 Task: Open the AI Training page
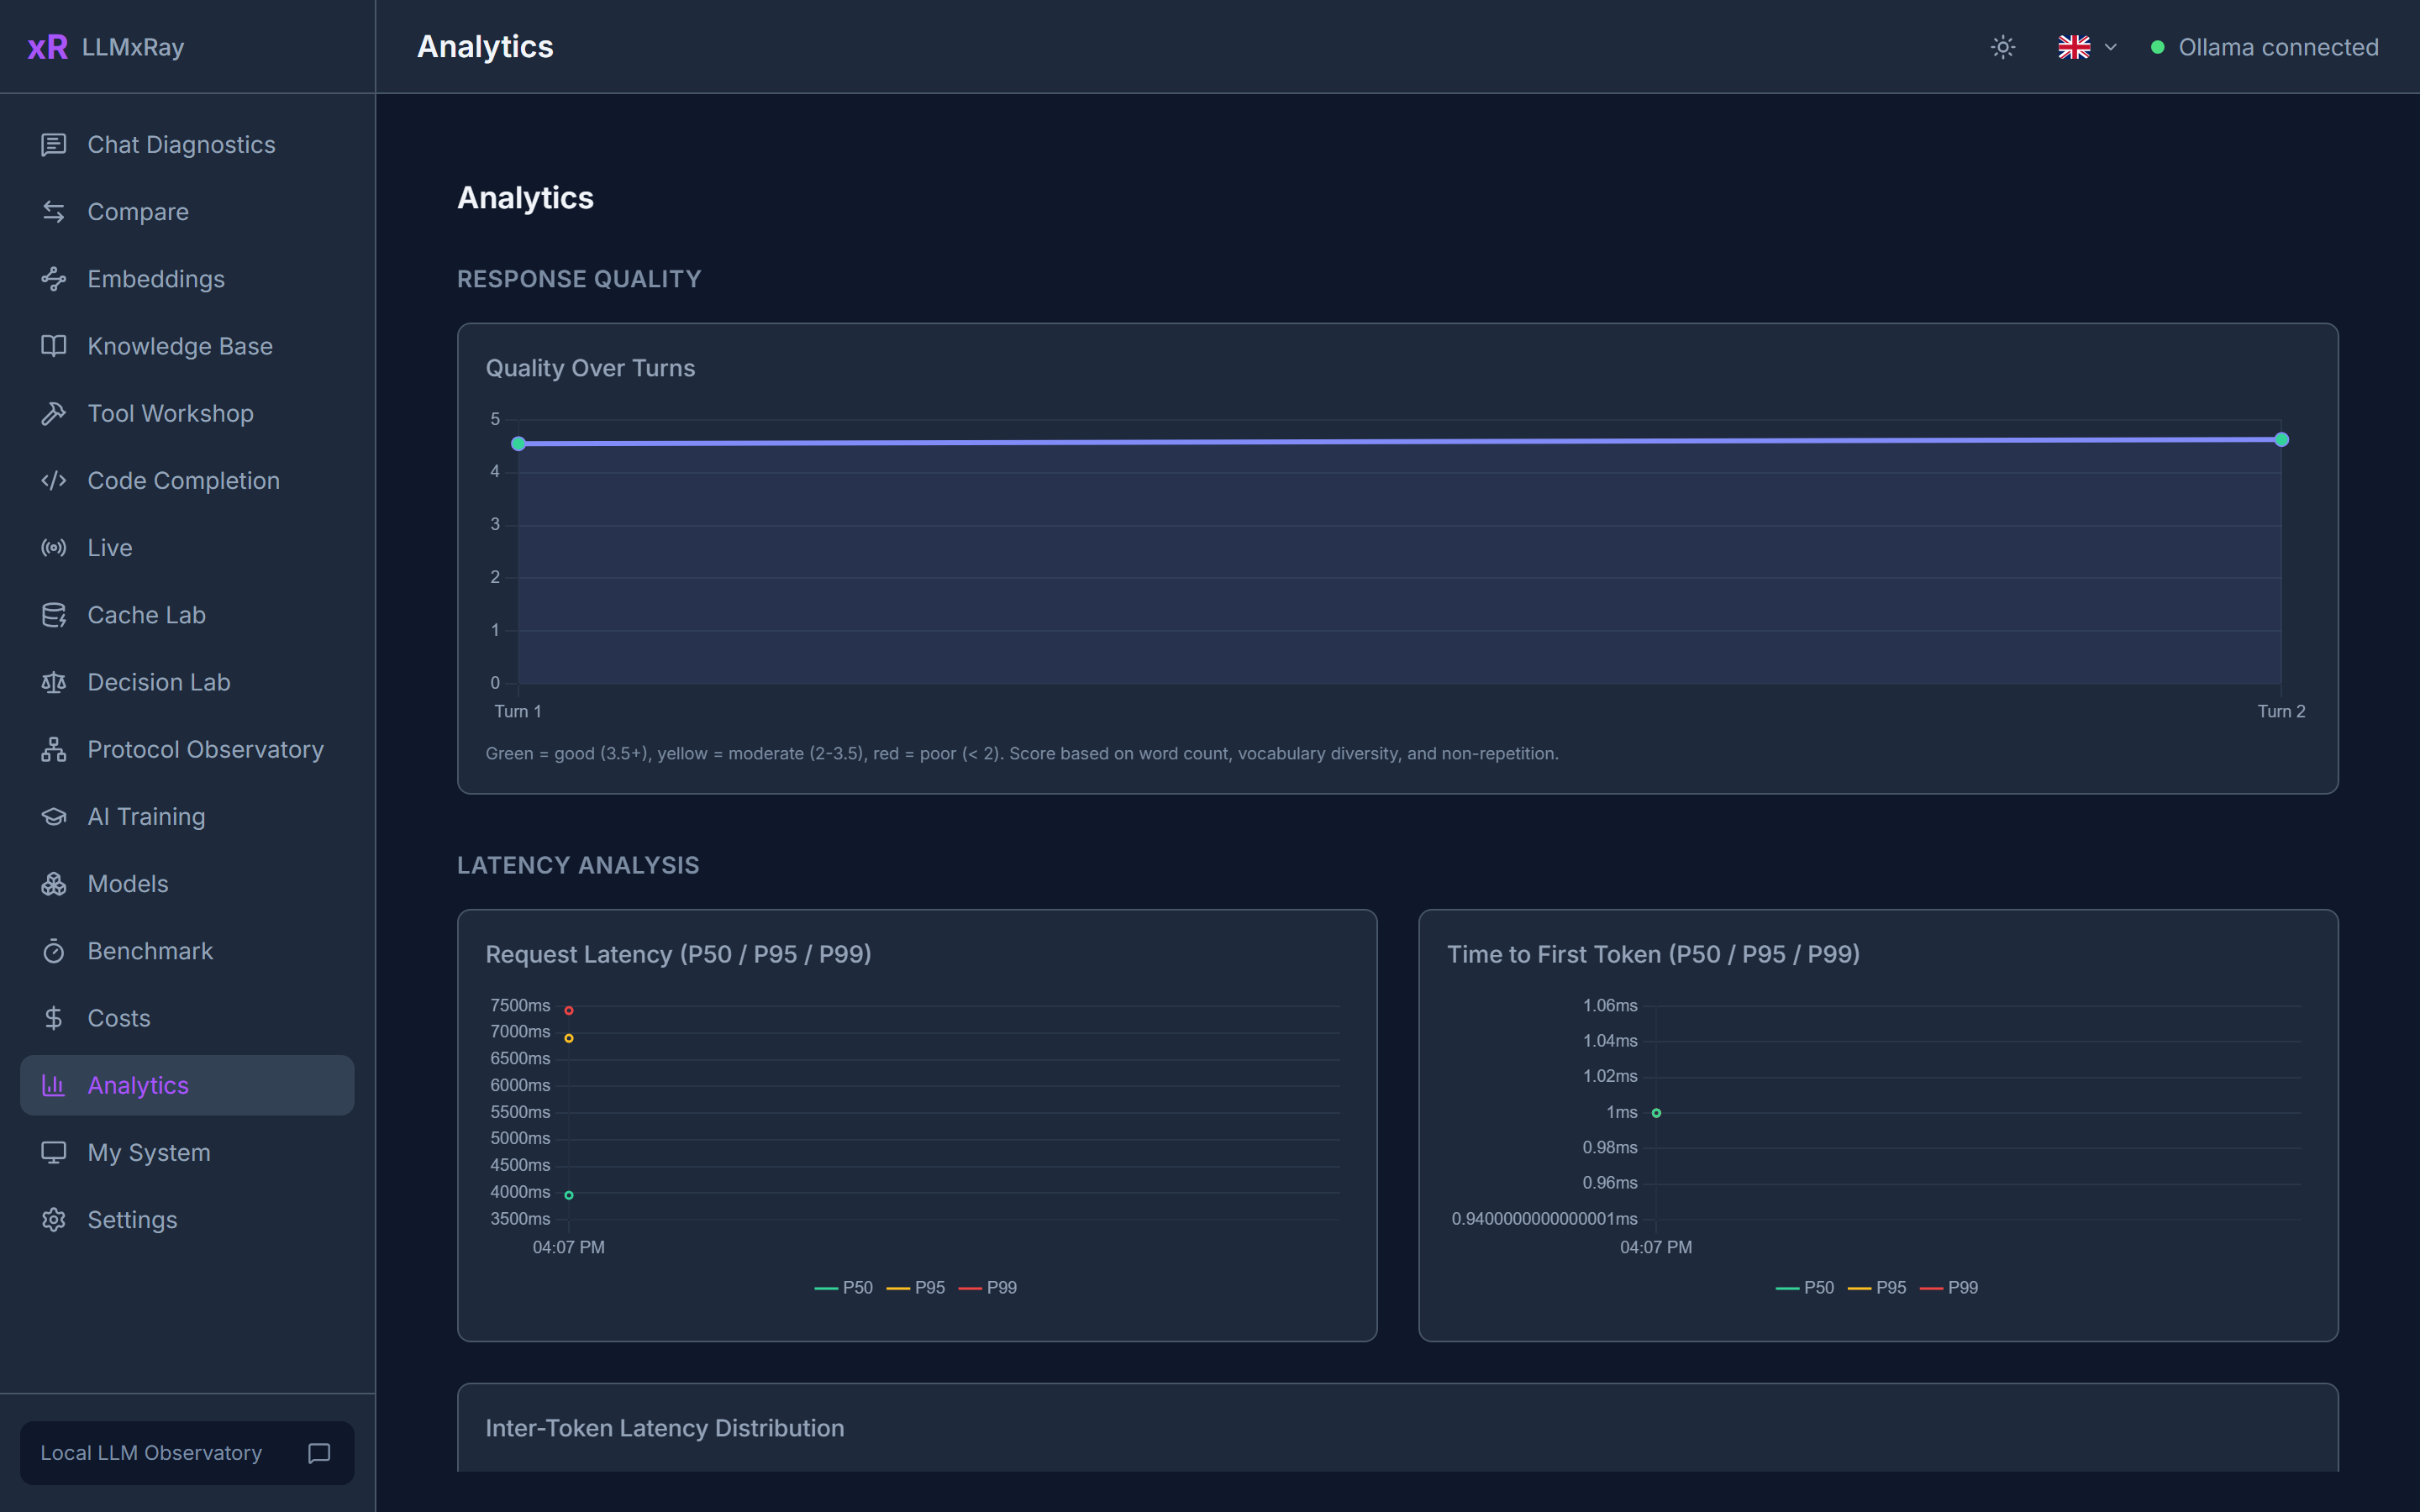[x=187, y=817]
